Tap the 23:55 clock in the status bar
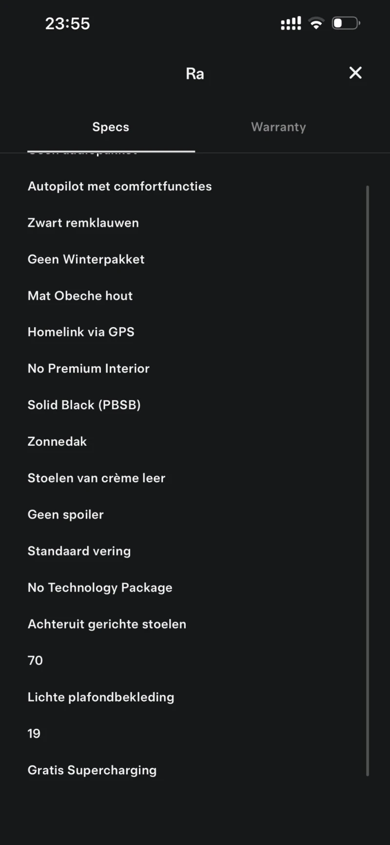This screenshot has height=845, width=390. (68, 23)
